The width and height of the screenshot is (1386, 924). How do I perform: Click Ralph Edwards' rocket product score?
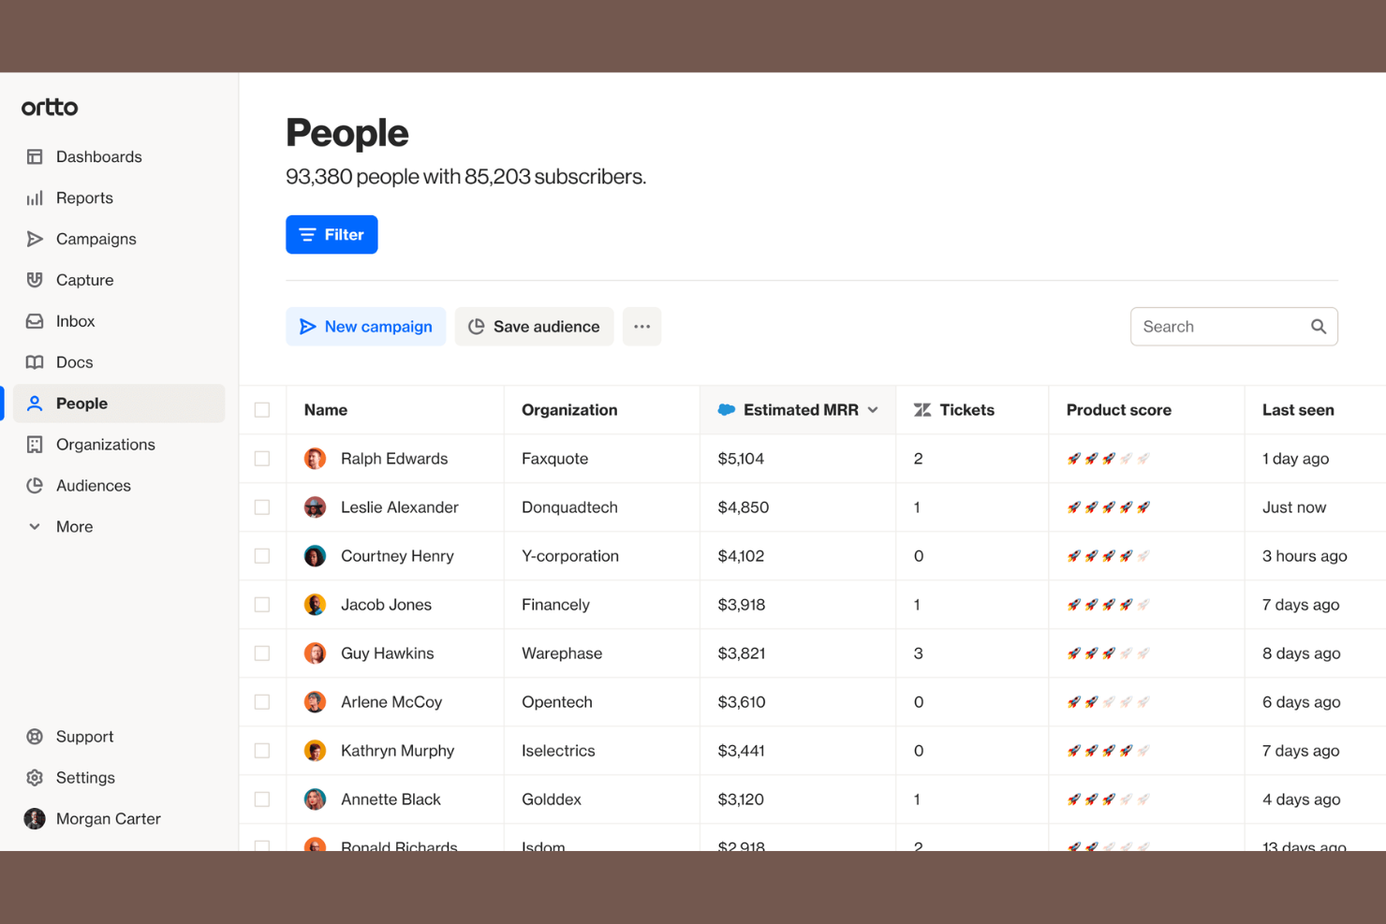pos(1109,459)
